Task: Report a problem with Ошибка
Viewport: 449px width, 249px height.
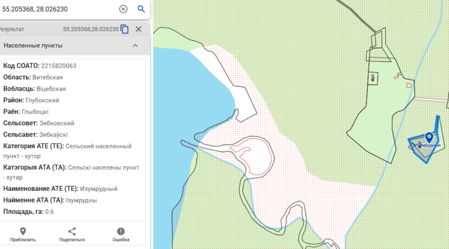Action: tap(120, 234)
